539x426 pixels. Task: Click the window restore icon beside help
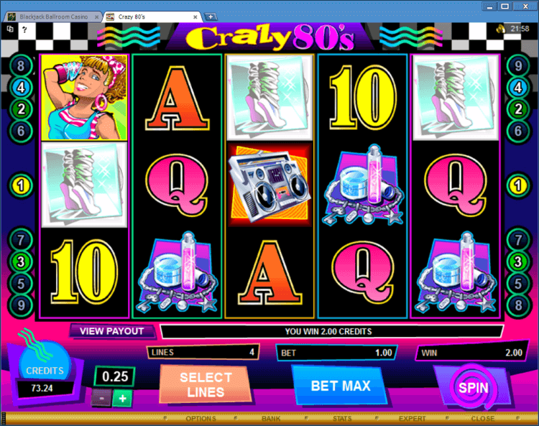tap(10, 29)
